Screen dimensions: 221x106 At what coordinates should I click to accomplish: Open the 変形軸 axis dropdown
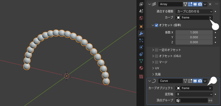click(x=194, y=94)
